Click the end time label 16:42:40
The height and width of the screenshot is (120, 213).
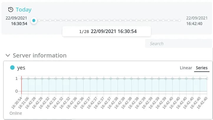(x=194, y=24)
